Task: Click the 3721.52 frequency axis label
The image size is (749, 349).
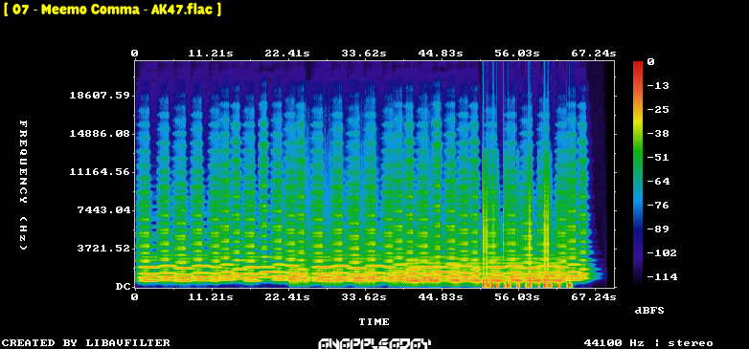Action: pos(103,248)
